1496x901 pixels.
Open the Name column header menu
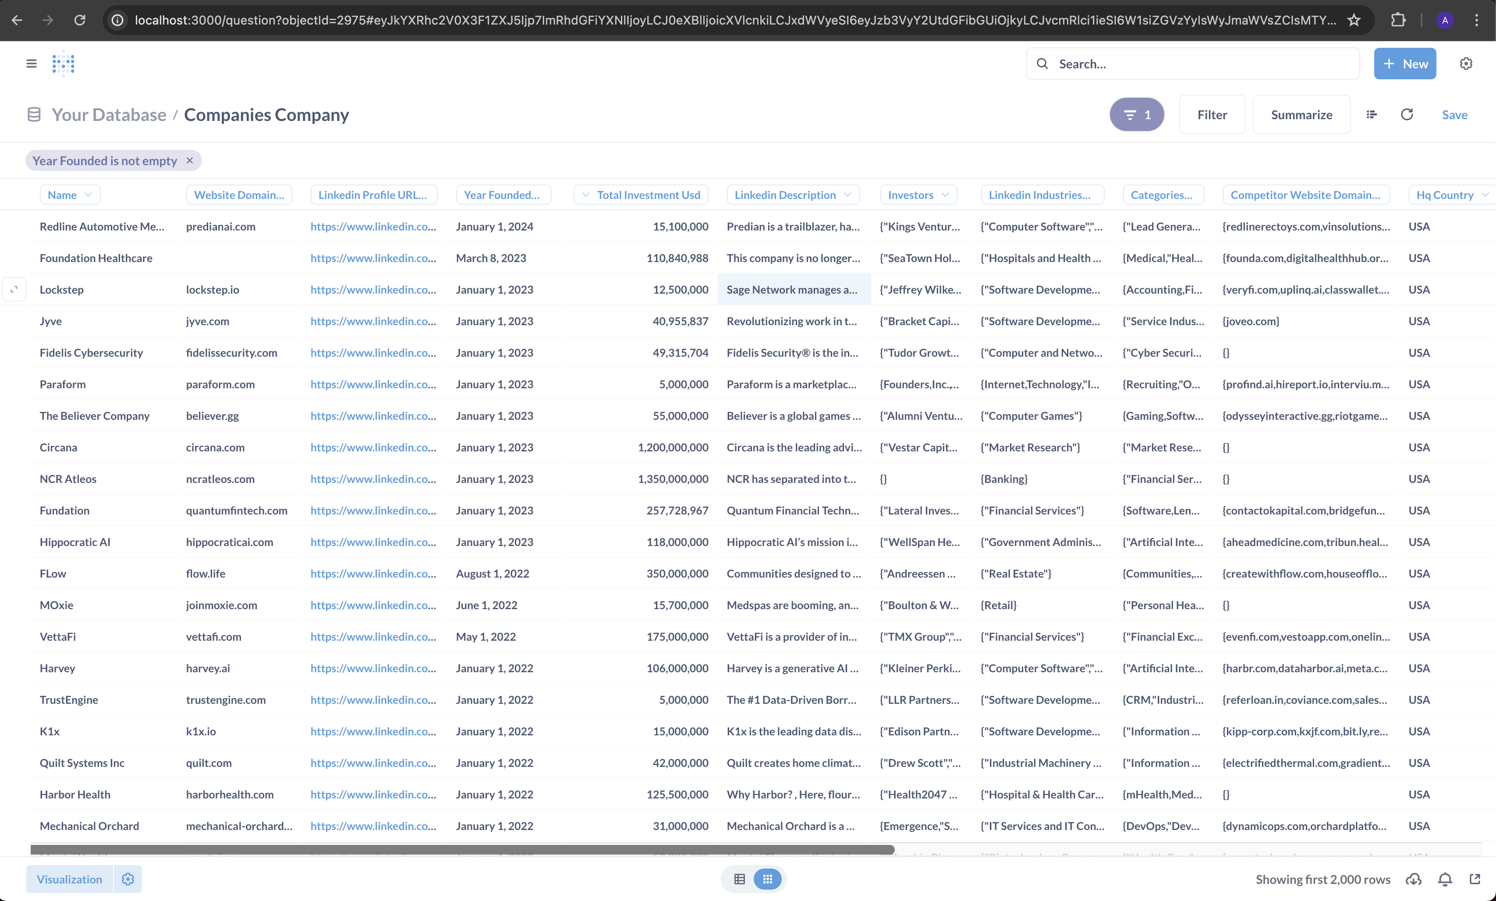70,195
